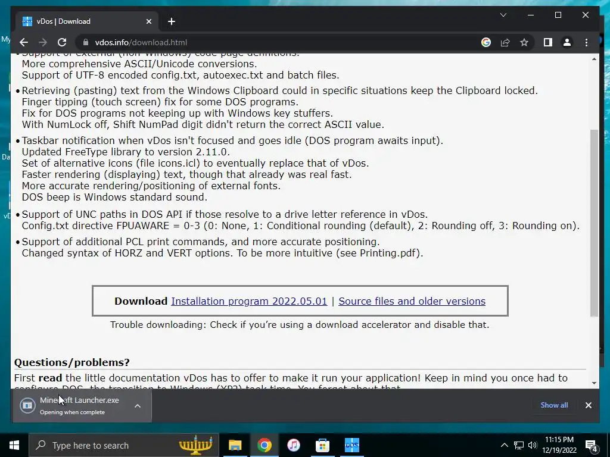Image resolution: width=610 pixels, height=457 pixels.
Task: Open the taskbar clock and date
Action: pyautogui.click(x=559, y=445)
